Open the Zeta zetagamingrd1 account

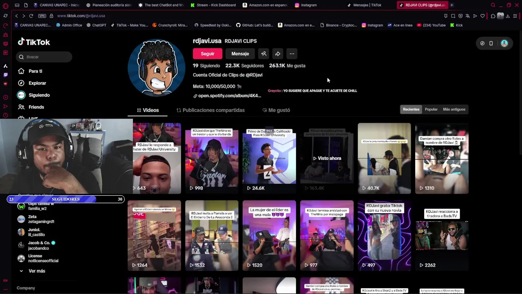coord(36,219)
